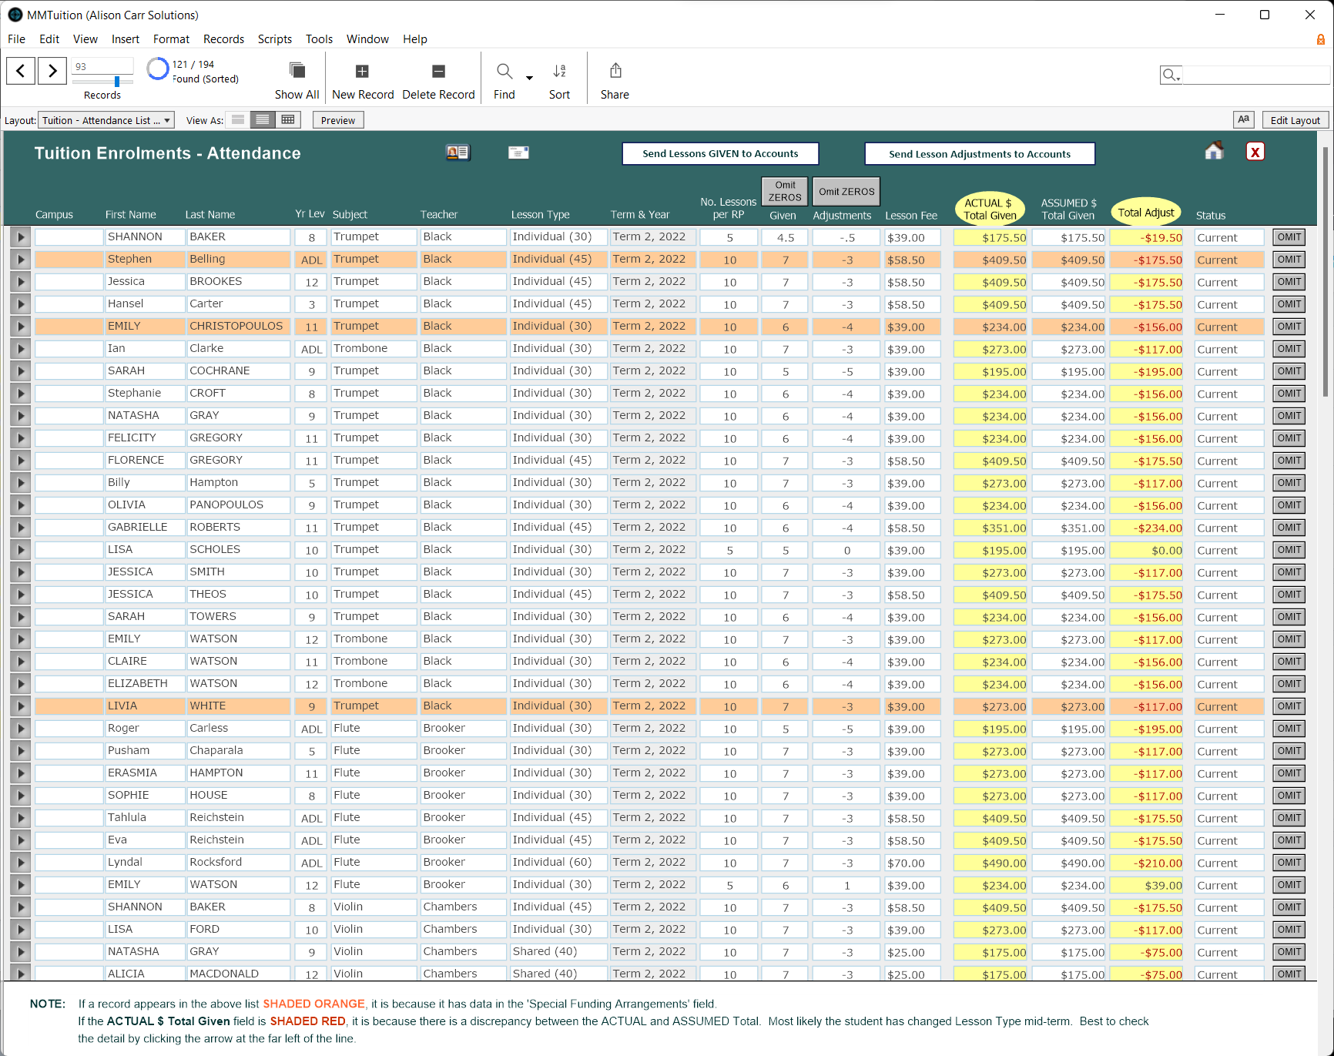Open detail arrow for Ian Clarke
The image size is (1334, 1056).
pos(20,349)
